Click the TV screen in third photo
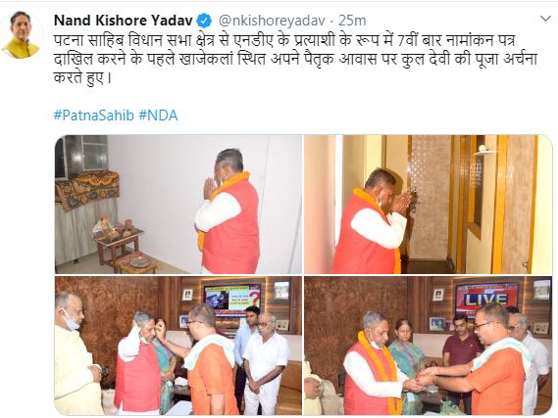 click(232, 298)
